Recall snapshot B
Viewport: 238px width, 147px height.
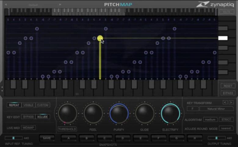[x=87, y=138]
